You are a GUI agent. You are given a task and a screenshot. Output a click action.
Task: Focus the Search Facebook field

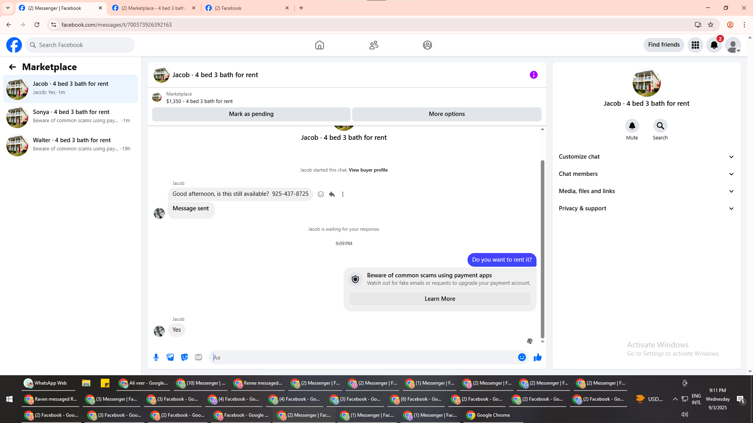(80, 45)
